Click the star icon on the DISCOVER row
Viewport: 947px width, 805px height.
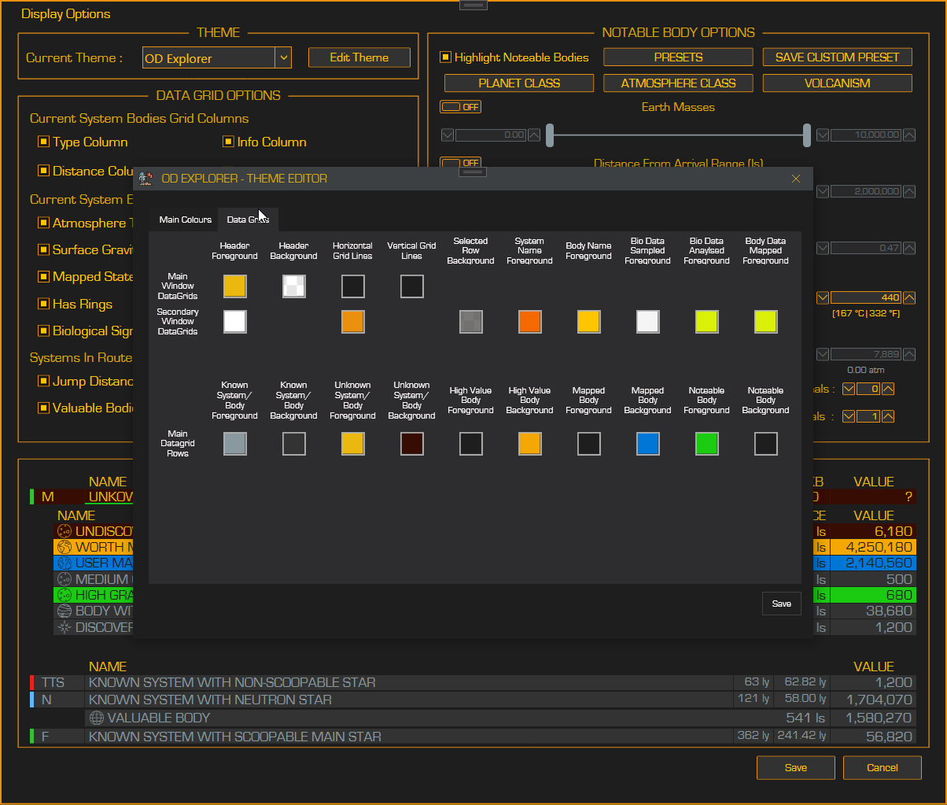point(64,627)
